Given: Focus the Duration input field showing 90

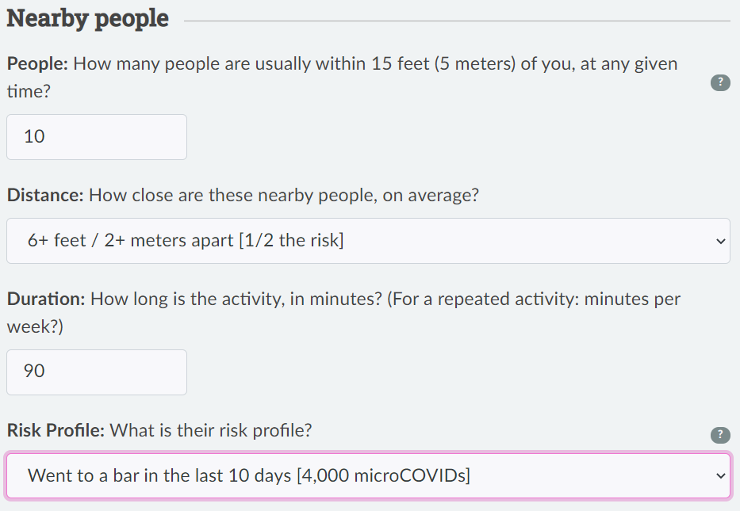Looking at the screenshot, I should (x=97, y=372).
